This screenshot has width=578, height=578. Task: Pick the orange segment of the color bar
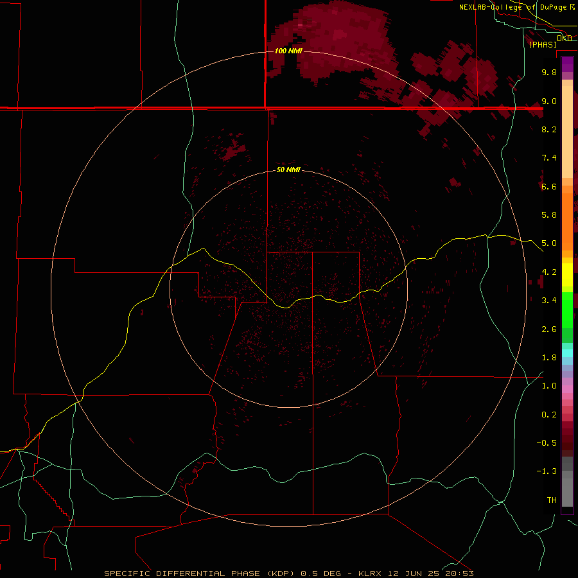click(567, 222)
